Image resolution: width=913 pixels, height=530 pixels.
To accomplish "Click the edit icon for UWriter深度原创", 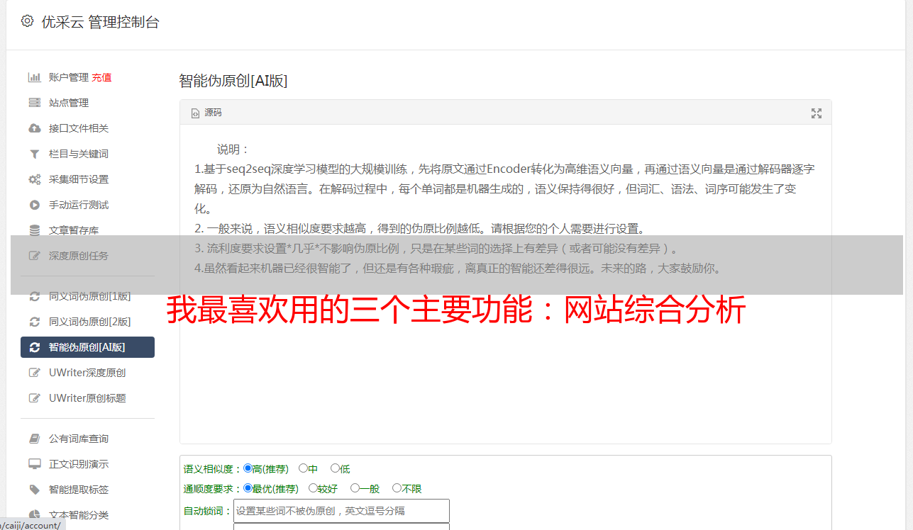I will [x=34, y=373].
